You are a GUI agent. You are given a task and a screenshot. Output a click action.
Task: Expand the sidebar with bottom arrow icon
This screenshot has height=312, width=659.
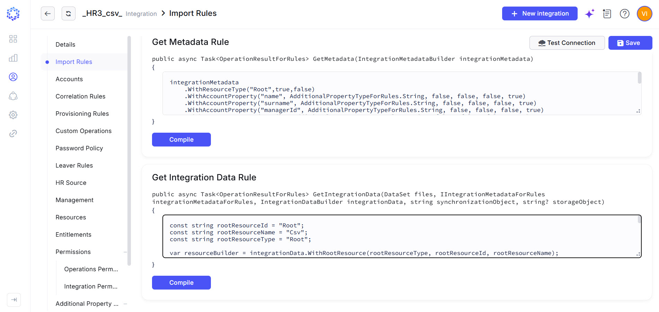point(14,300)
